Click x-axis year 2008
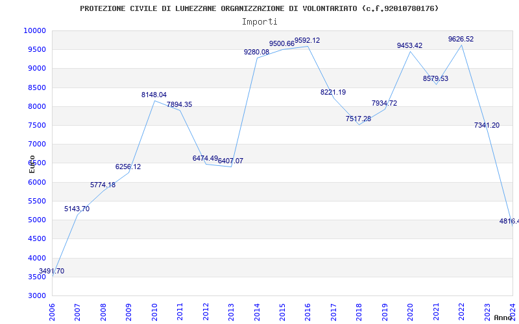519x324 pixels. pyautogui.click(x=103, y=312)
